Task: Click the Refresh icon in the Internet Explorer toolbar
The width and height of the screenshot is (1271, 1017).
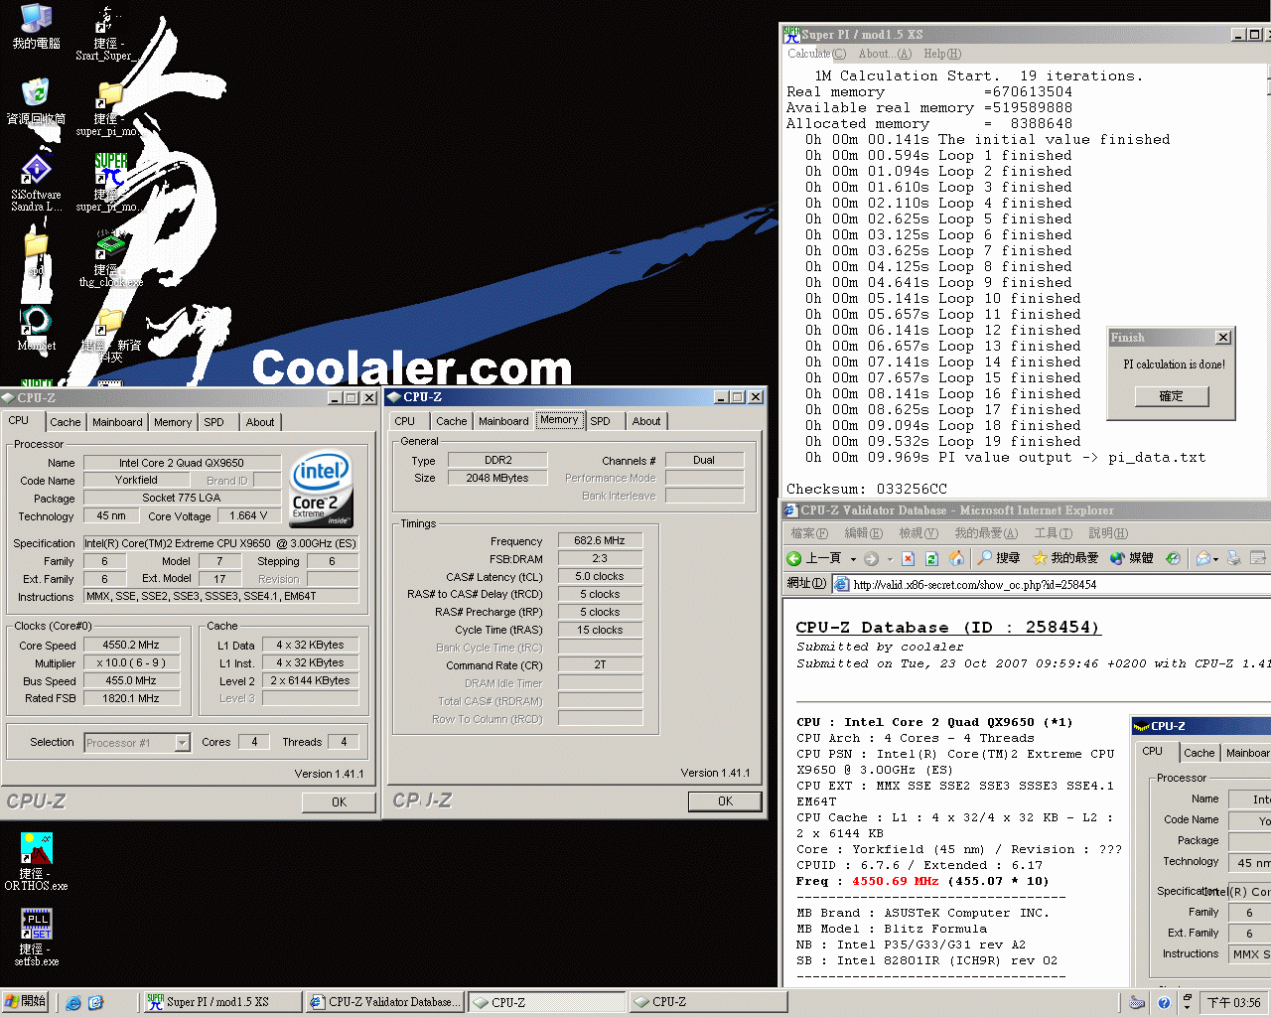Action: (931, 558)
